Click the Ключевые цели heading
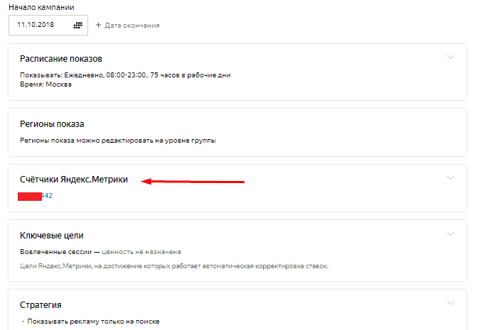 click(x=52, y=236)
